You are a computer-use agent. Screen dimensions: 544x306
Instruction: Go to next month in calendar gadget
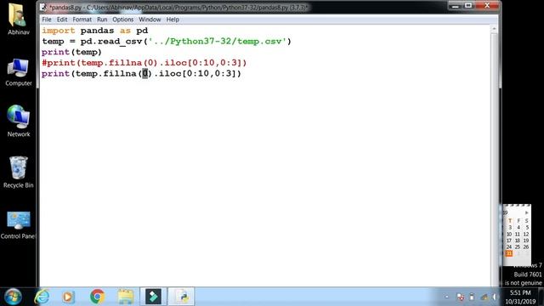[527, 212]
